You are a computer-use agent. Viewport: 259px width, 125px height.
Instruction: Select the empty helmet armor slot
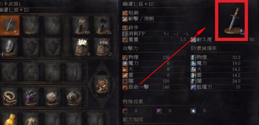click(10, 72)
